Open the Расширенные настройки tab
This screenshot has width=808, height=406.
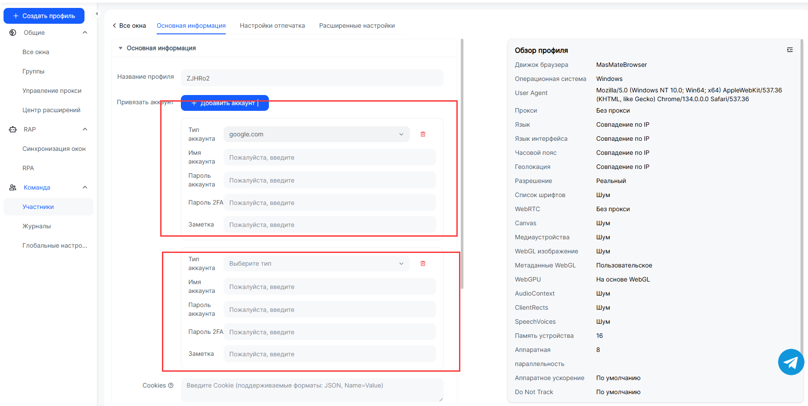point(356,26)
